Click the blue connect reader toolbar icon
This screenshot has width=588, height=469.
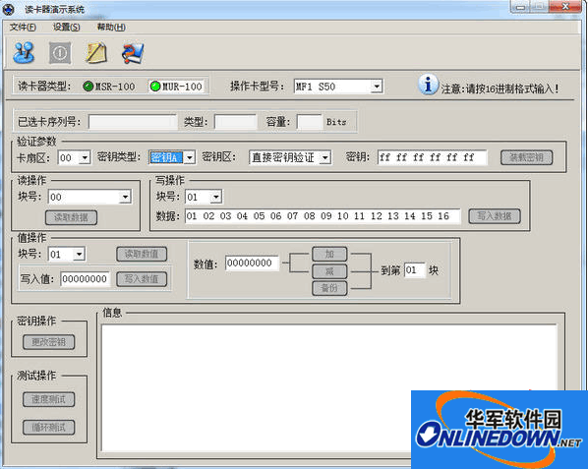coord(24,53)
